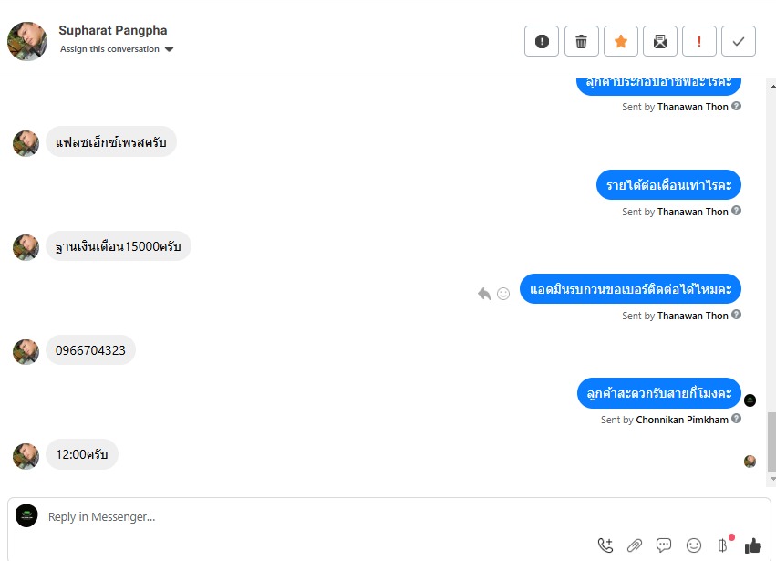Open the baht payment request icon

click(723, 545)
